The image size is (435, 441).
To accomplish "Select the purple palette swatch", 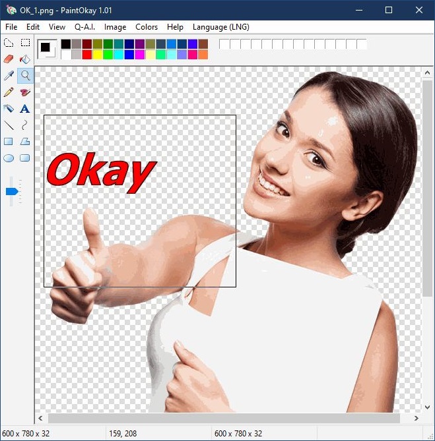I will pos(140,44).
